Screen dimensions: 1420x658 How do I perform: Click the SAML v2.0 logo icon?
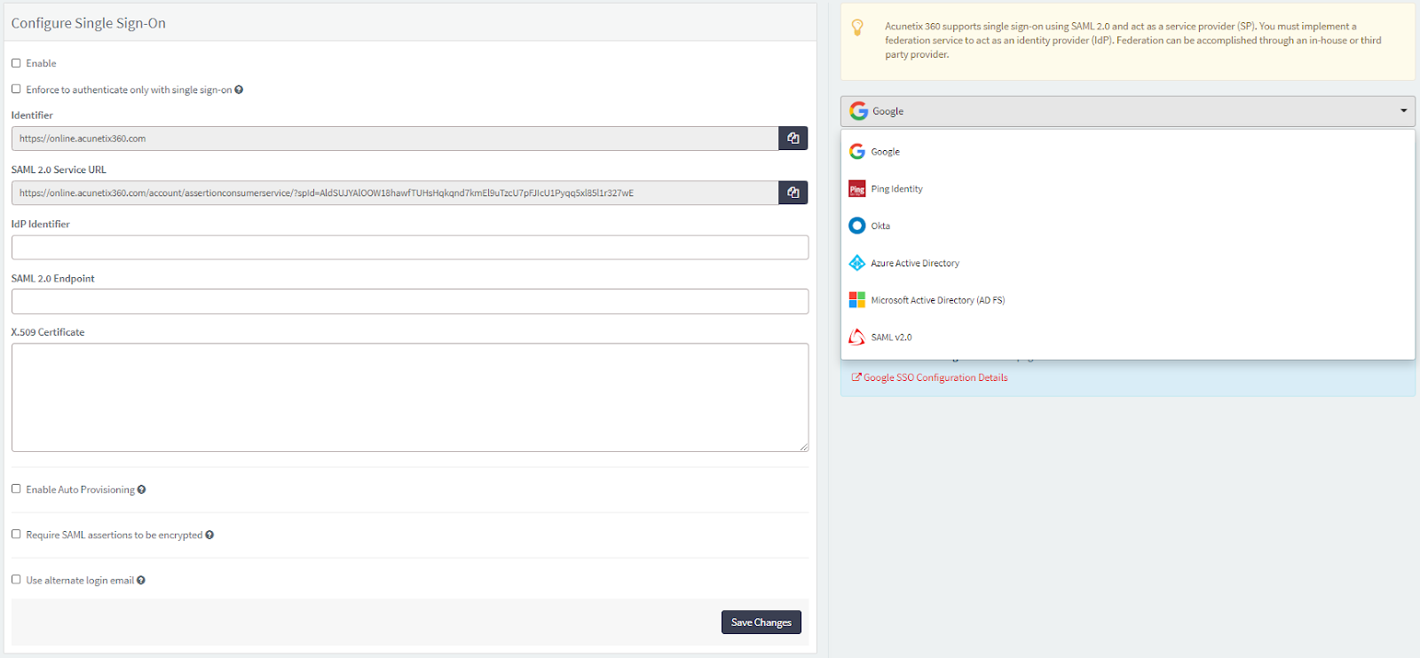tap(857, 337)
